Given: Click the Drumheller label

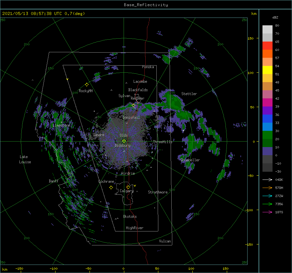Looking at the screenshot, I should [x=190, y=160].
